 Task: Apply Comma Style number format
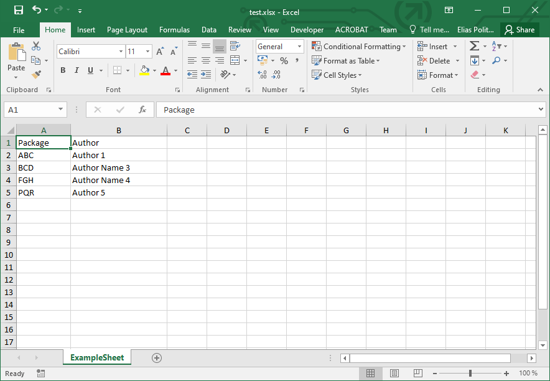(297, 60)
